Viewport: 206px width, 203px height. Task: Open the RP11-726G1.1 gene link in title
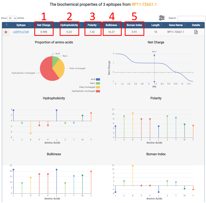(148, 5)
